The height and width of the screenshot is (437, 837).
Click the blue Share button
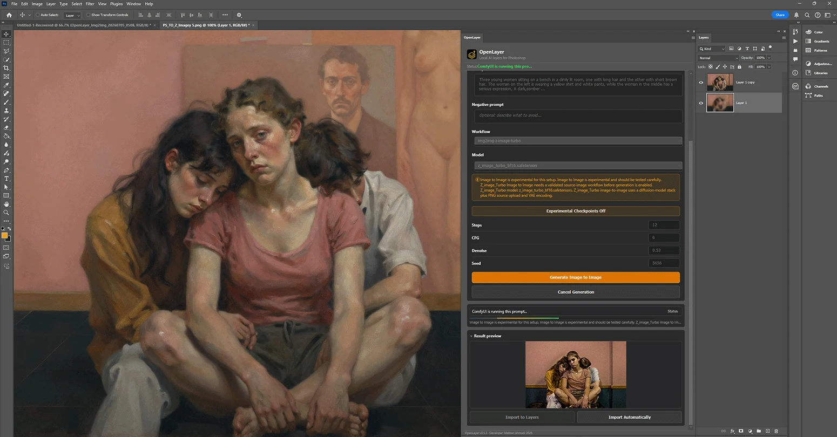(x=780, y=15)
